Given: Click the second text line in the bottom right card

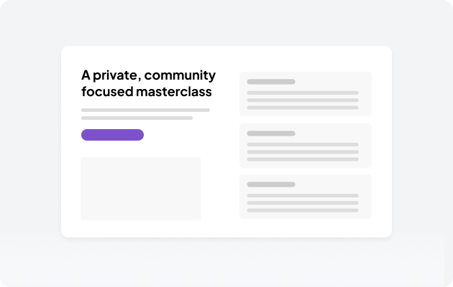Looking at the screenshot, I should [303, 203].
